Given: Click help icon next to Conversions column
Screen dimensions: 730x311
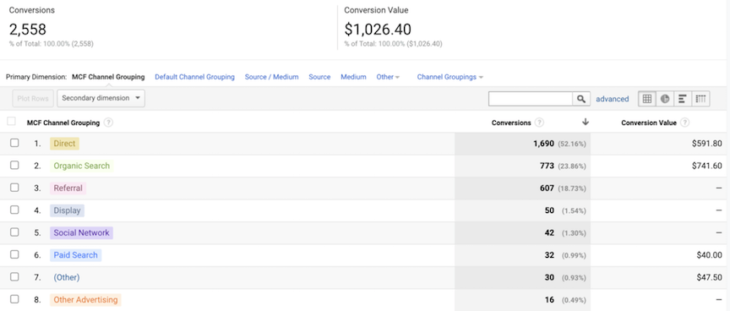Looking at the screenshot, I should [x=539, y=123].
